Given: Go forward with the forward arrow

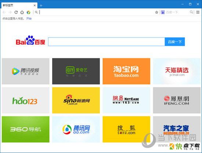Looking at the screenshot, I should coord(10,12).
